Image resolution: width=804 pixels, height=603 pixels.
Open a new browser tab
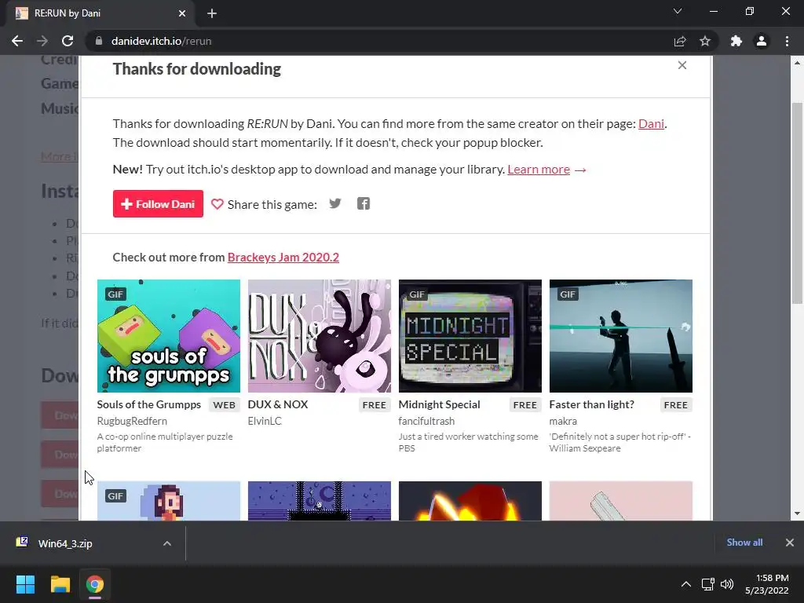212,13
